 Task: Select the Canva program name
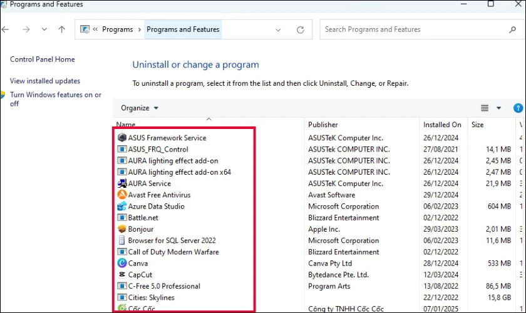tap(138, 264)
